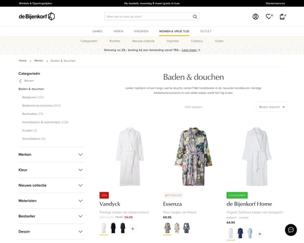Go back using the Wonen arrow

(x=20, y=81)
